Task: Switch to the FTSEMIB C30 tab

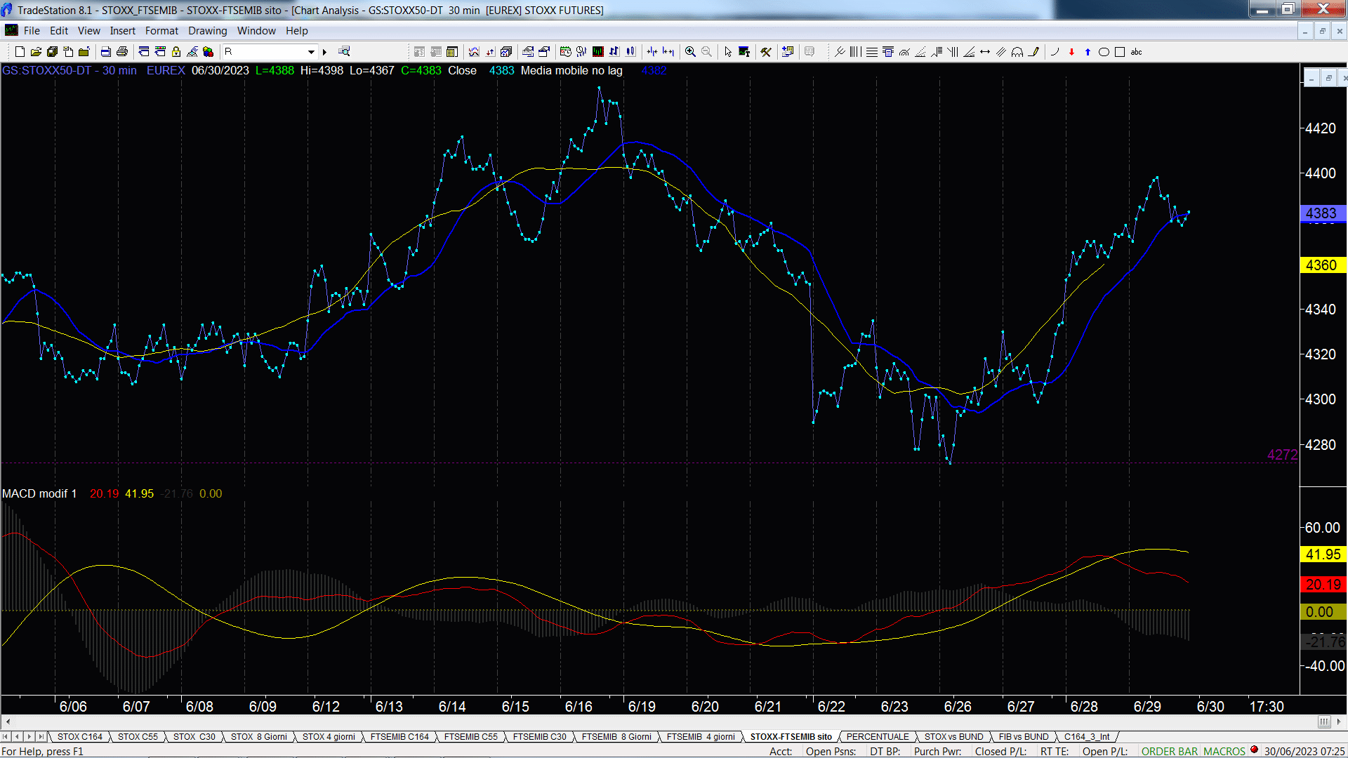Action: click(x=539, y=737)
